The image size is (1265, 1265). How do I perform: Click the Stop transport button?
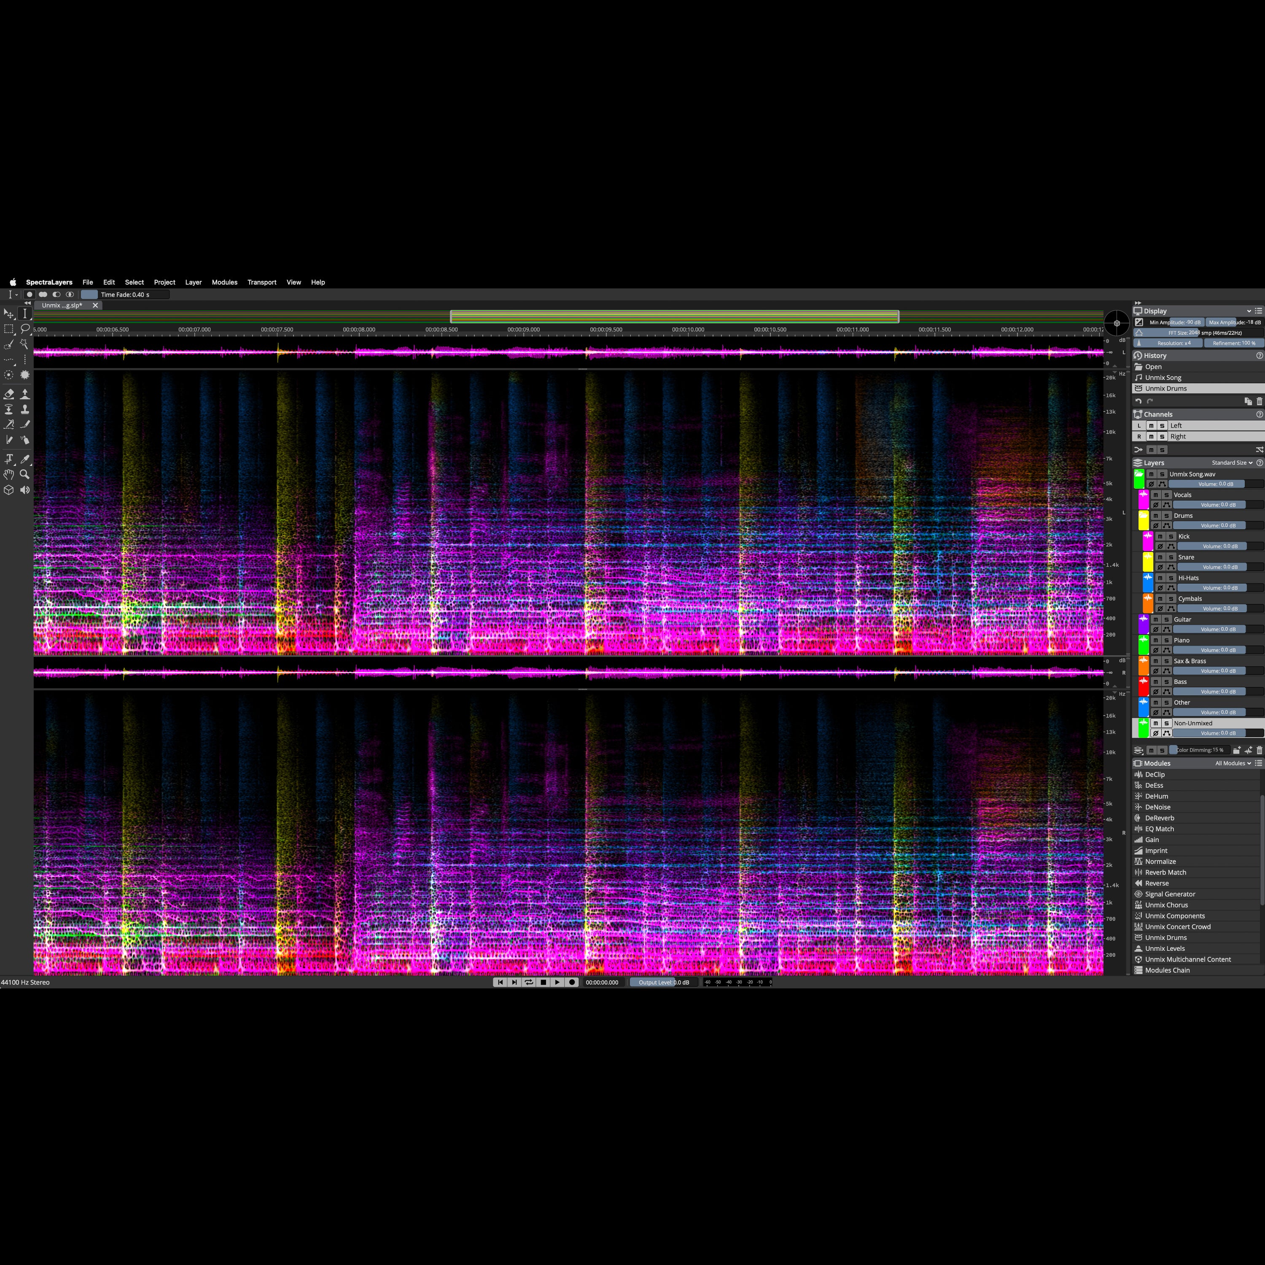[543, 982]
